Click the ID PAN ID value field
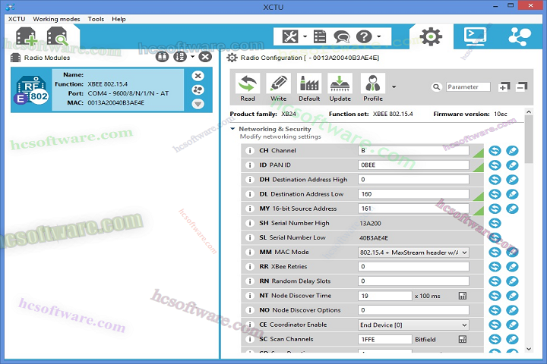The width and height of the screenshot is (547, 364). (x=413, y=165)
